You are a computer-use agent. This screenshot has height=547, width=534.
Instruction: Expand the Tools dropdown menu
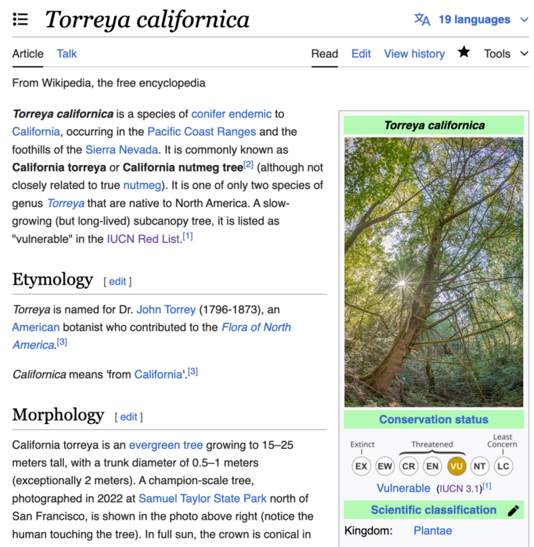(506, 54)
